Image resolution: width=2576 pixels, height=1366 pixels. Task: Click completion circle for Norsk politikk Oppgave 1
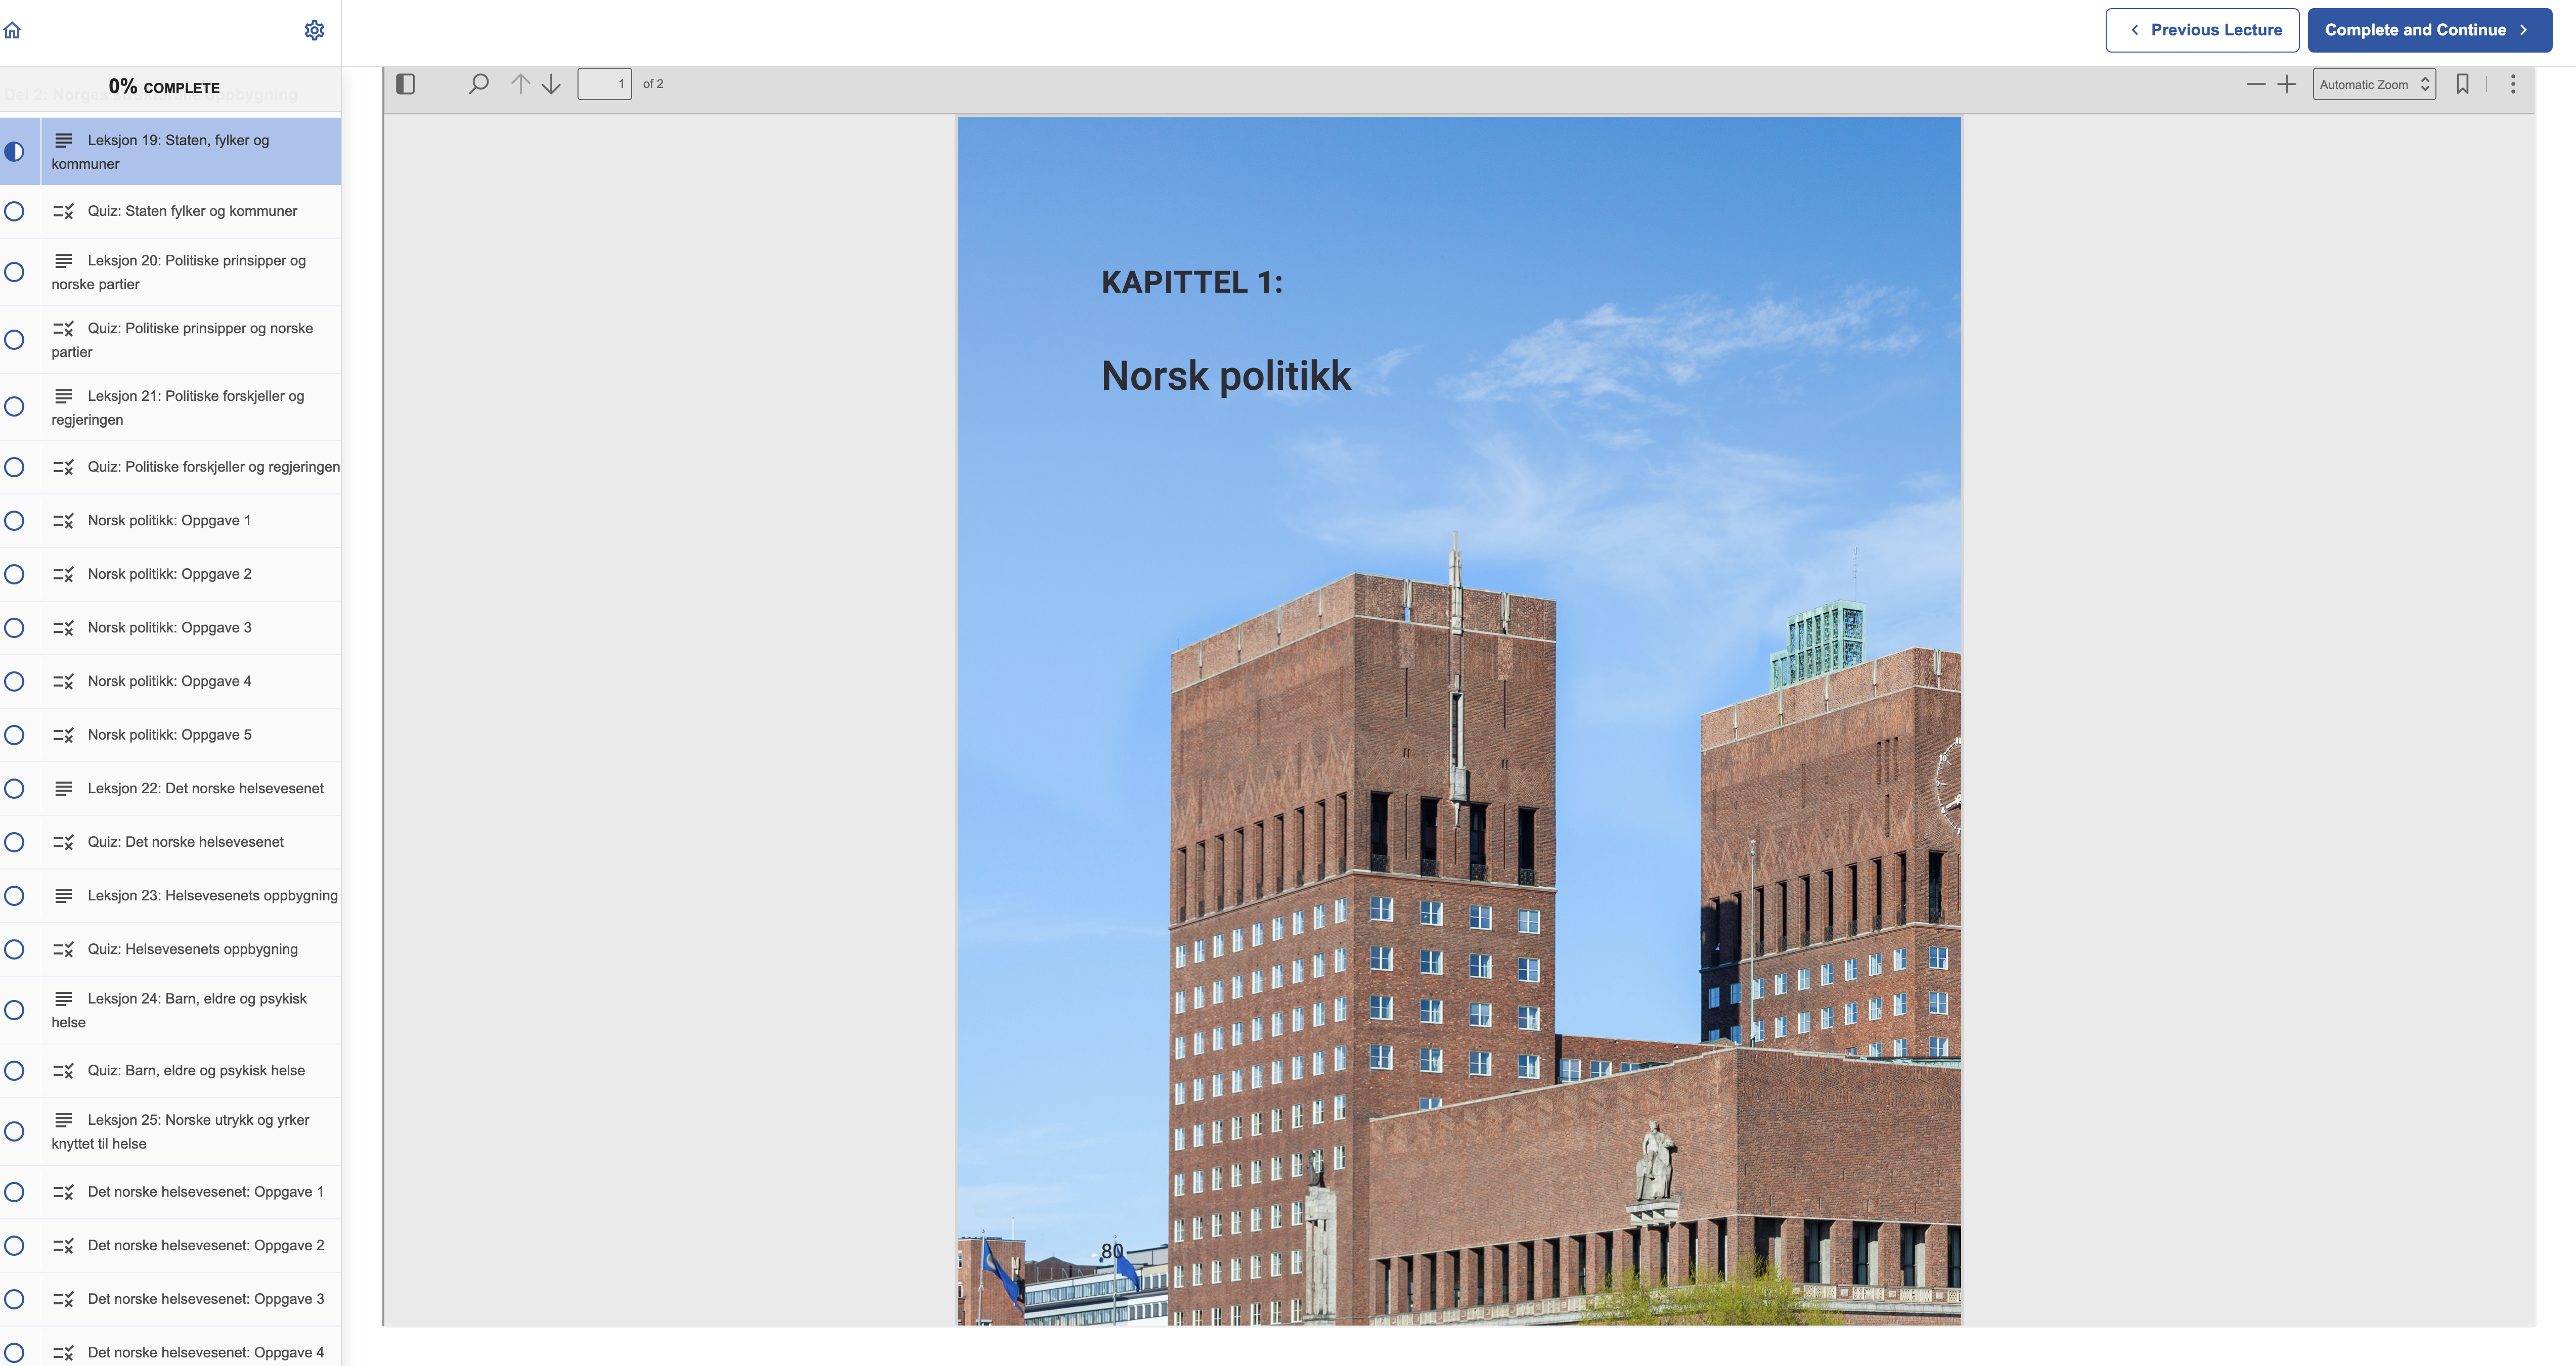(14, 521)
